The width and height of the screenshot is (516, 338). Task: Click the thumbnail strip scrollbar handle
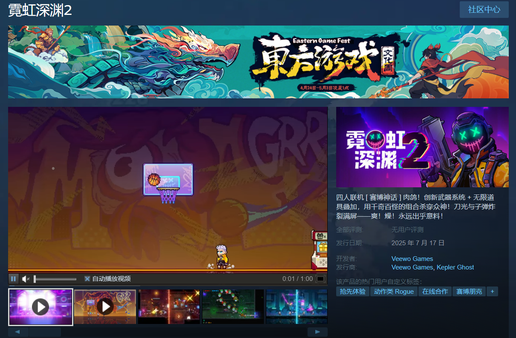45,332
